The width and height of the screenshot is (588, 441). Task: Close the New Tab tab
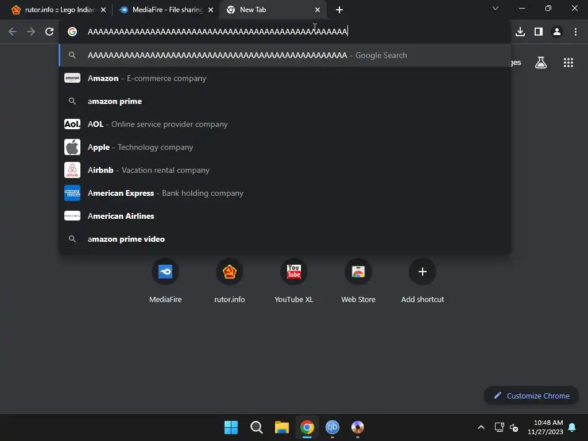[318, 10]
